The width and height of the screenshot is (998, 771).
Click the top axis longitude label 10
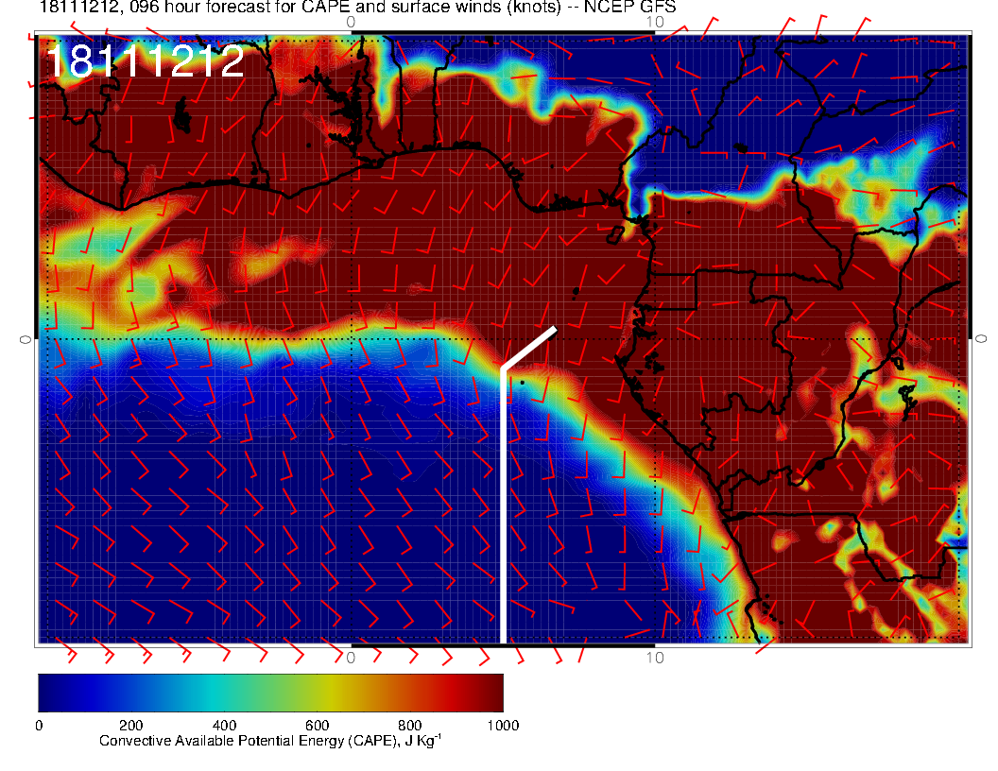[x=655, y=22]
